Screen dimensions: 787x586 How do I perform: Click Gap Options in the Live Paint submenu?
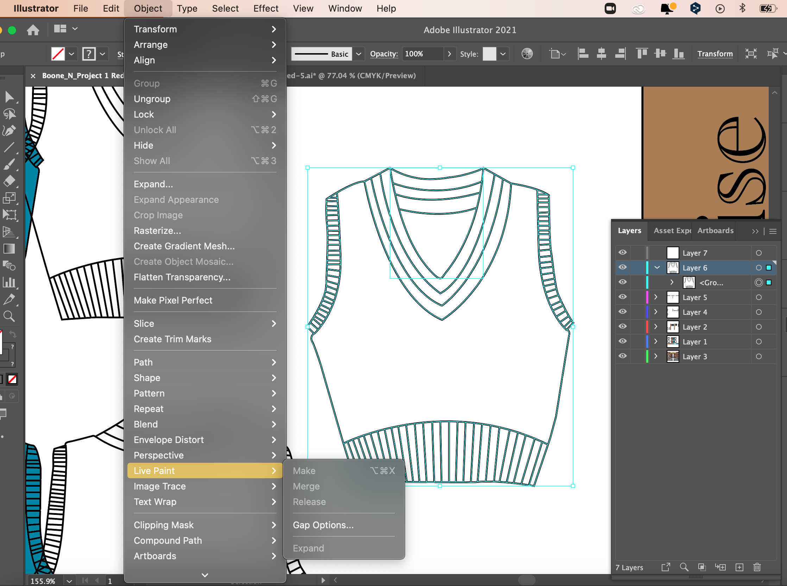(323, 525)
